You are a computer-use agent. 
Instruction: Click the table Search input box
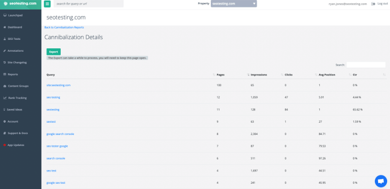[x=366, y=65]
